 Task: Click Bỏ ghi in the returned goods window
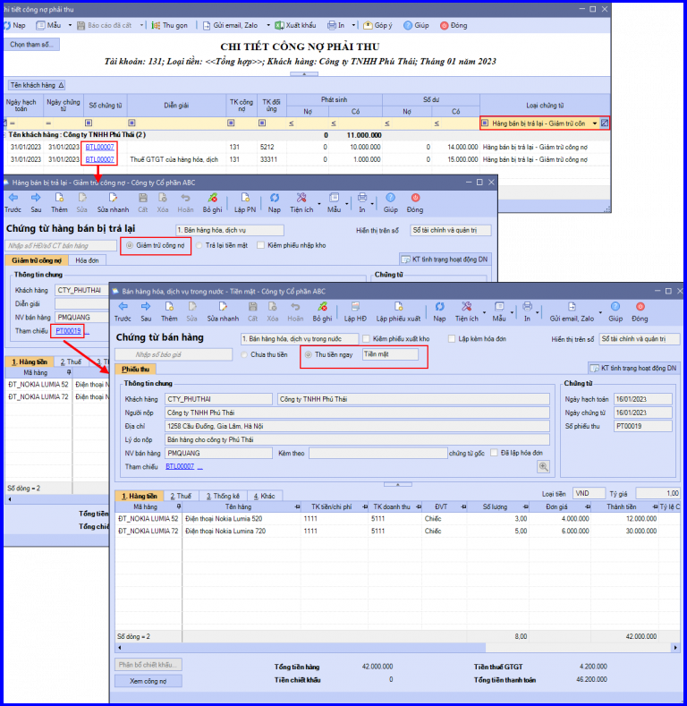(212, 202)
